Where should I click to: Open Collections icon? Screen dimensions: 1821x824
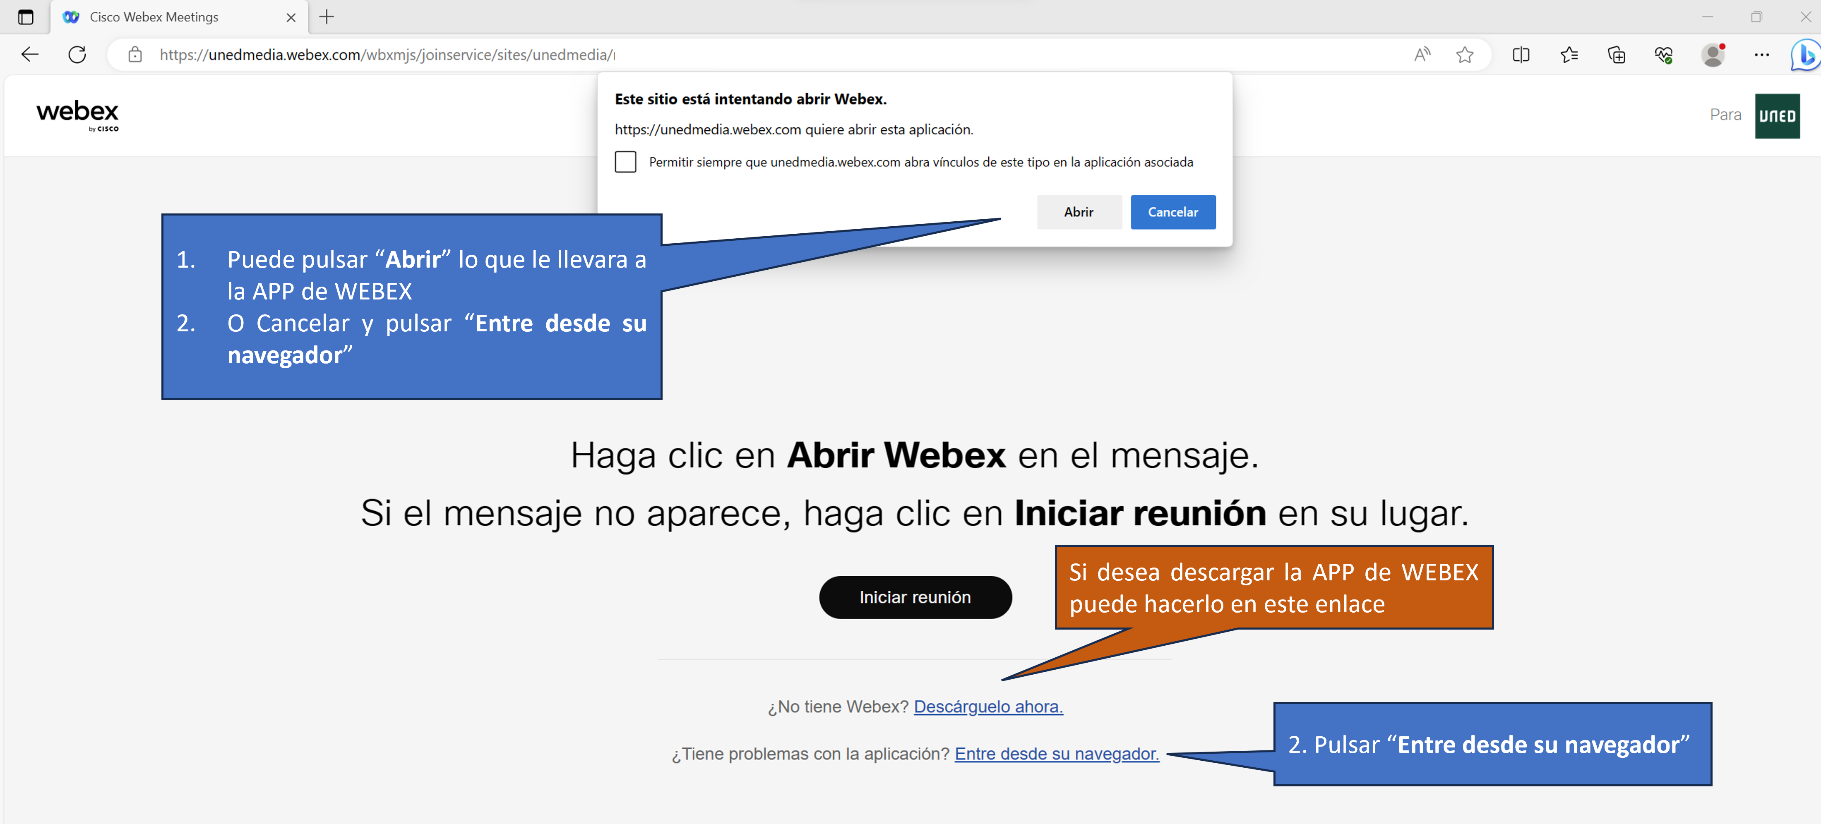(1617, 55)
